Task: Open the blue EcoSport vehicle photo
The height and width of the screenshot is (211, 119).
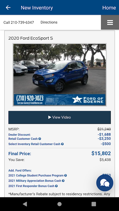Action: click(x=59, y=75)
